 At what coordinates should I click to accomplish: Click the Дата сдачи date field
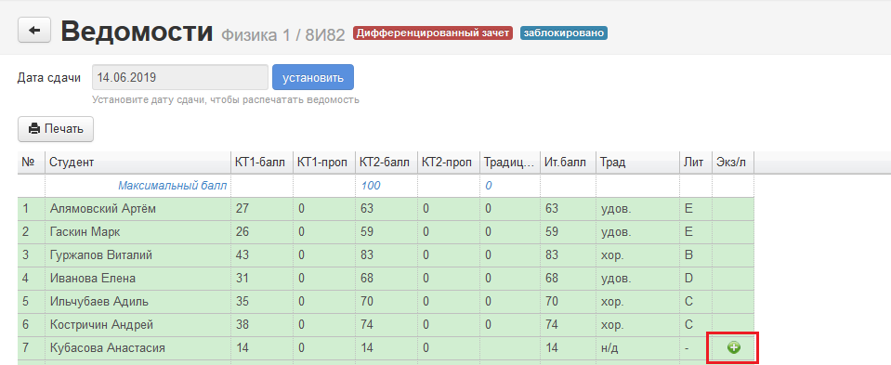point(180,77)
